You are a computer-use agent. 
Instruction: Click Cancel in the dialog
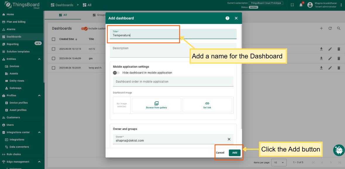pos(220,153)
